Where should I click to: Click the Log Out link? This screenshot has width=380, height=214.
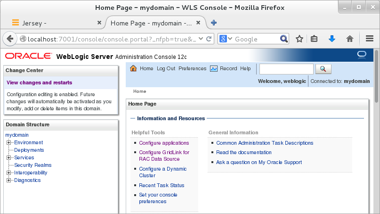[166, 69]
